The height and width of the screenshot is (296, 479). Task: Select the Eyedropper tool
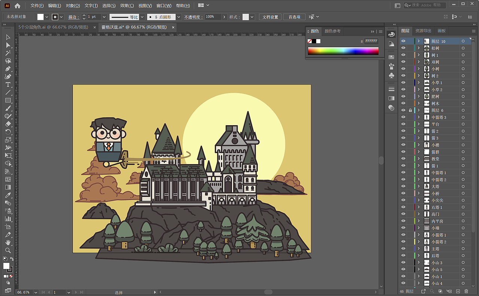click(8, 195)
